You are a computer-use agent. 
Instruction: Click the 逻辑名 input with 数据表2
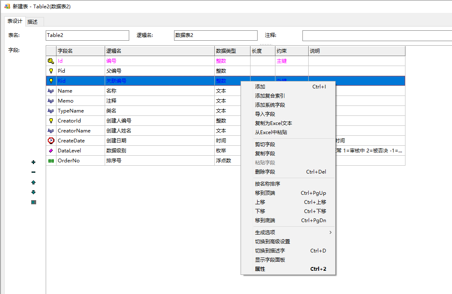point(215,35)
